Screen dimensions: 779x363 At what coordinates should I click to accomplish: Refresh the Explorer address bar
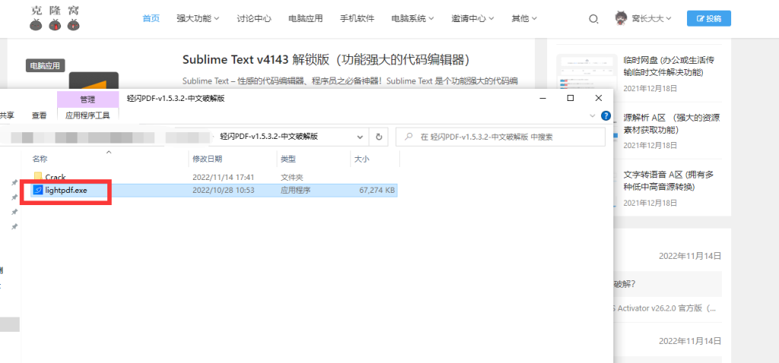[x=379, y=137]
